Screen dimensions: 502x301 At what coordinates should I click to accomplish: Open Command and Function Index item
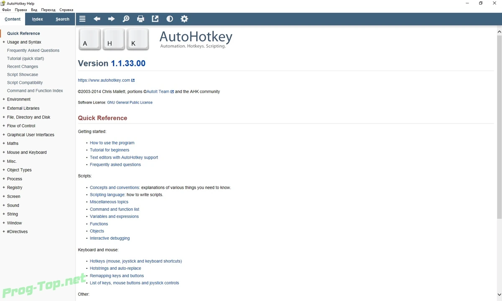[x=35, y=91]
